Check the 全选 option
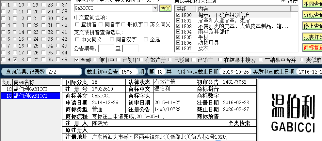The width and height of the screenshot is (322, 141). (x=146, y=39)
